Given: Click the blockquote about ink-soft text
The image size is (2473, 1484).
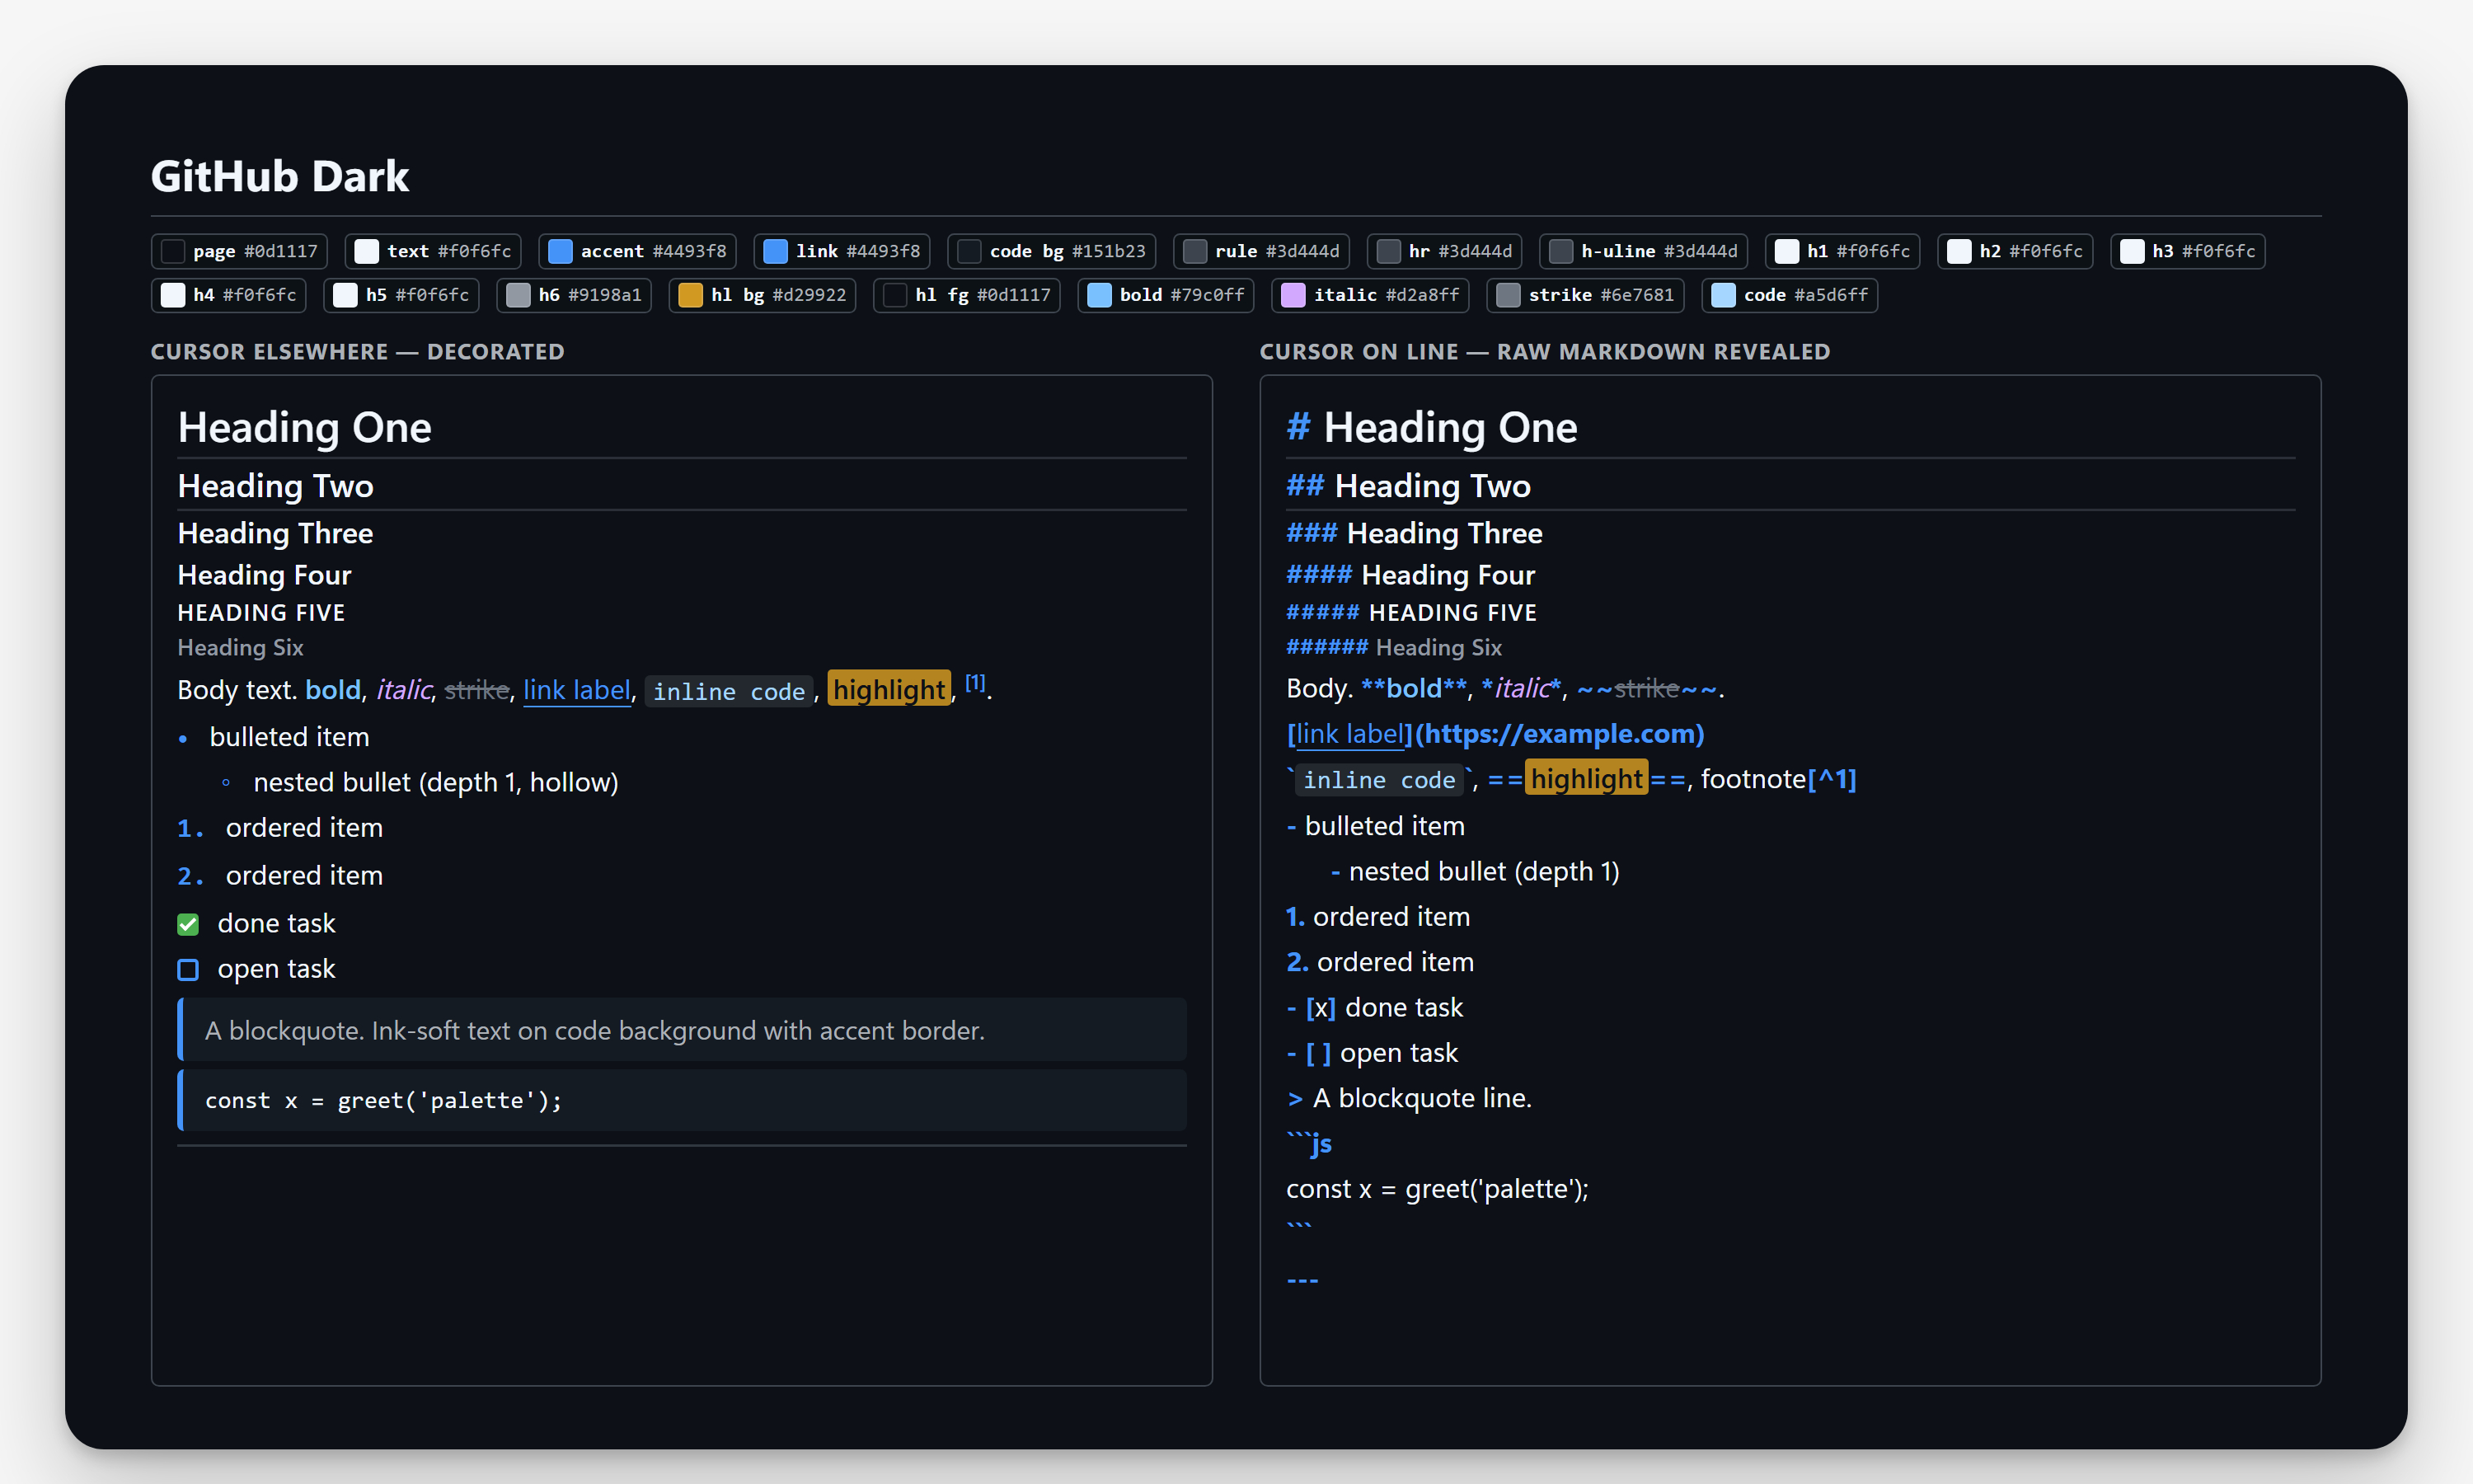Looking at the screenshot, I should coord(682,1030).
